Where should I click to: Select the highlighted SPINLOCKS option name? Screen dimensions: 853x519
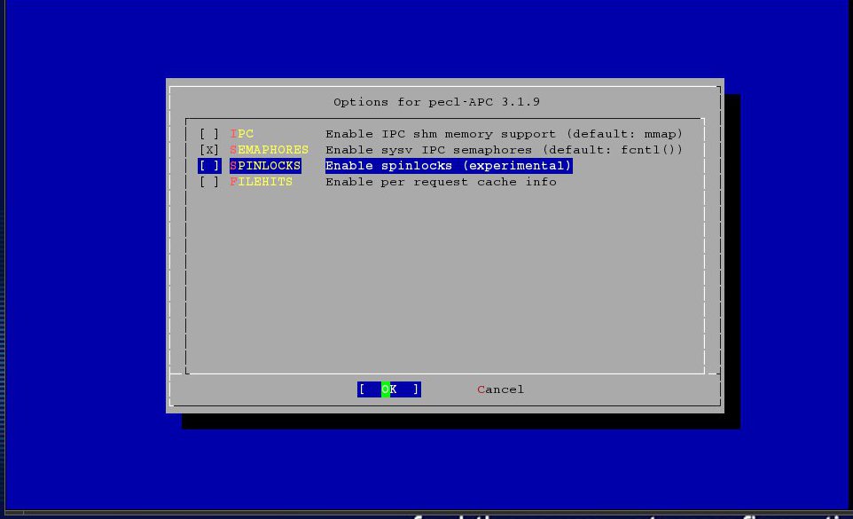(265, 165)
